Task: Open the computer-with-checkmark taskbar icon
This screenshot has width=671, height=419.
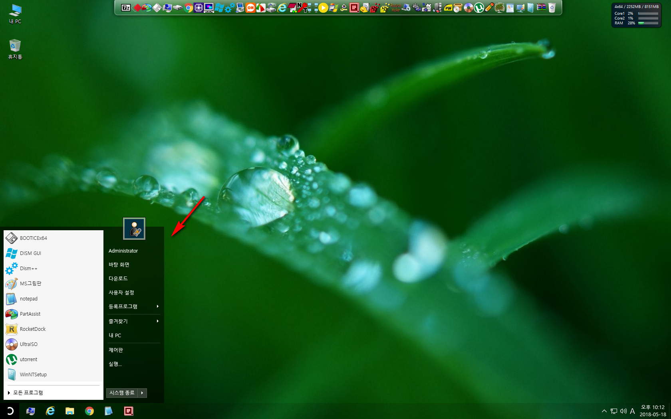Action: (x=31, y=411)
